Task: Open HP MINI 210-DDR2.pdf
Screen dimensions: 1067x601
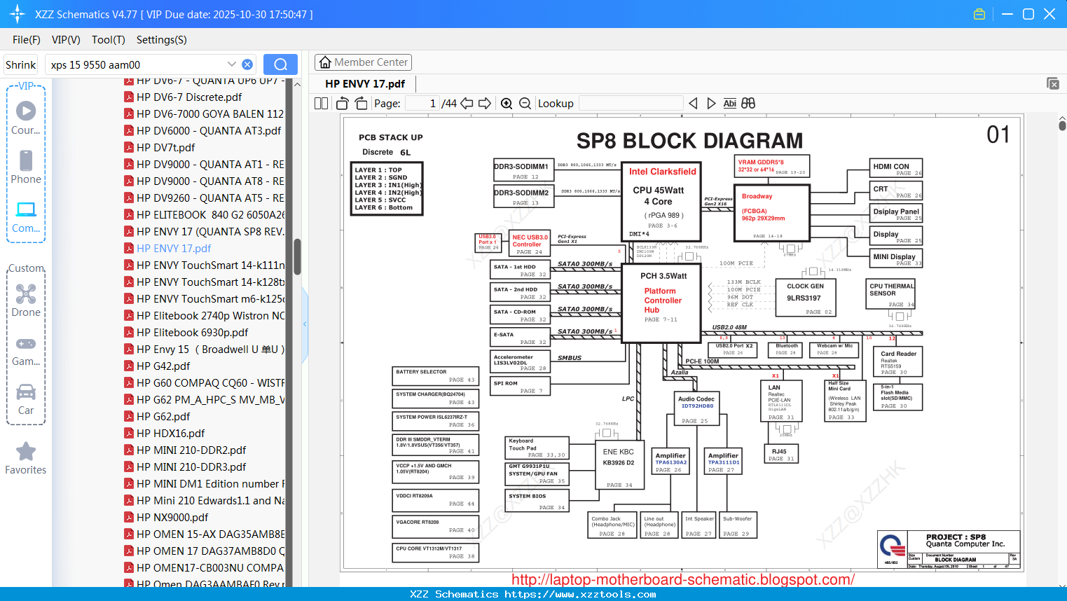Action: pos(191,450)
